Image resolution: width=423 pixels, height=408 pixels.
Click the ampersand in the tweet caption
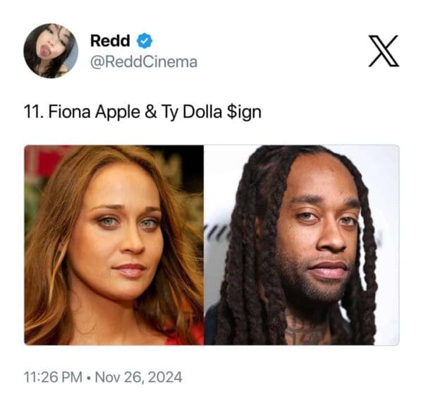[151, 112]
